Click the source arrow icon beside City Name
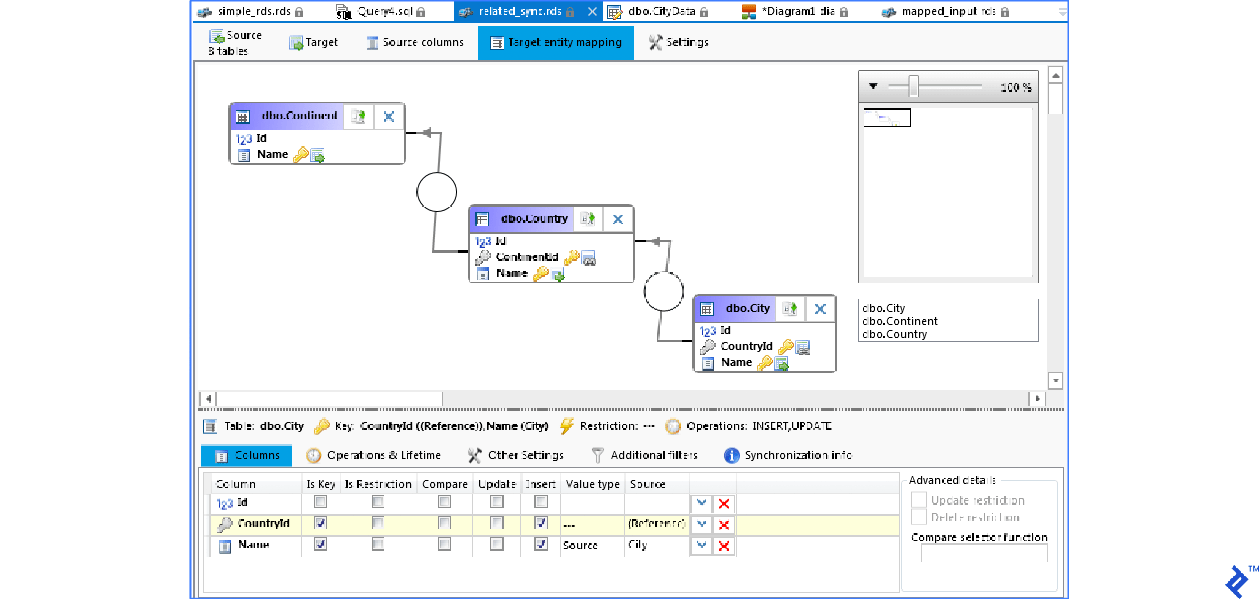The height and width of the screenshot is (599, 1259). (x=782, y=363)
